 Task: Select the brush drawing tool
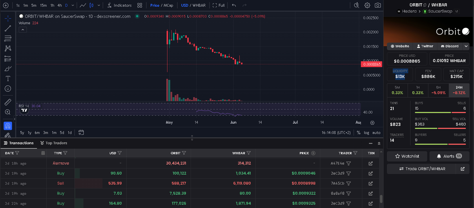tap(8, 68)
